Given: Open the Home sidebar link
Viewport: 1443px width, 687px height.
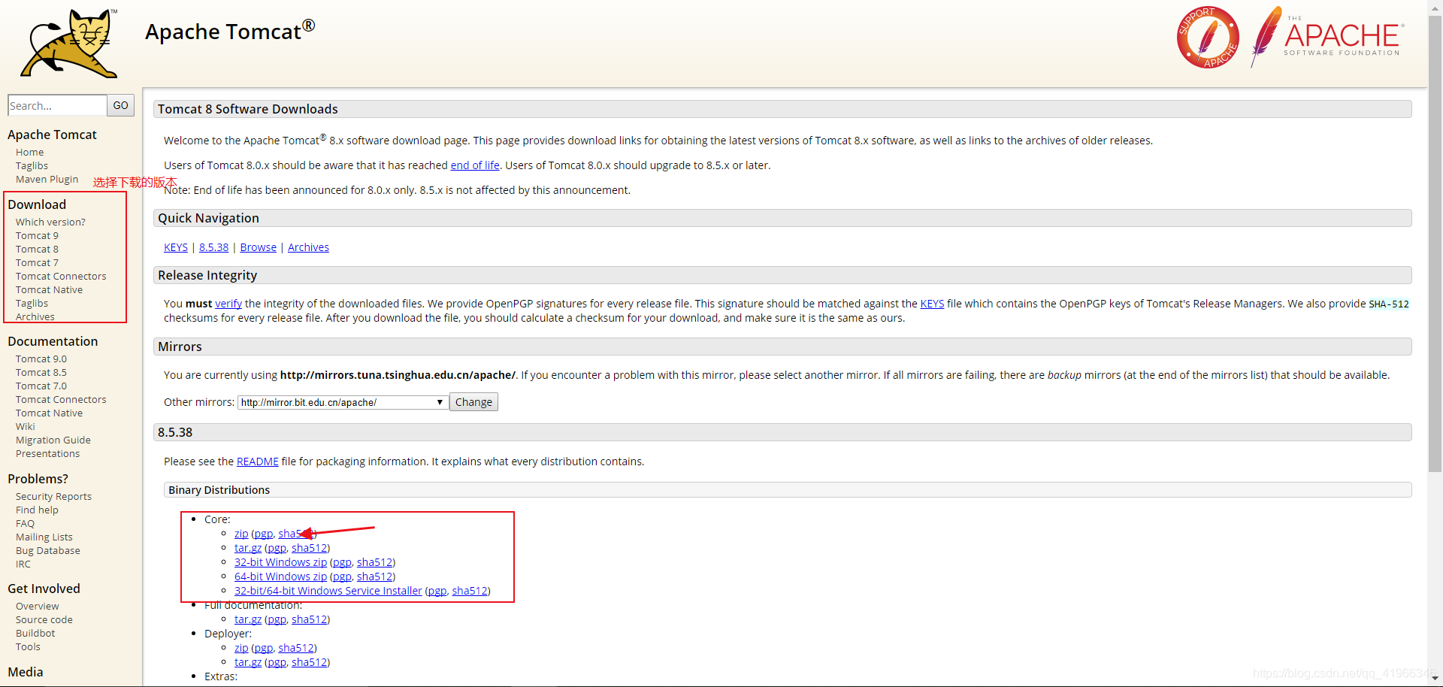Looking at the screenshot, I should pos(29,152).
